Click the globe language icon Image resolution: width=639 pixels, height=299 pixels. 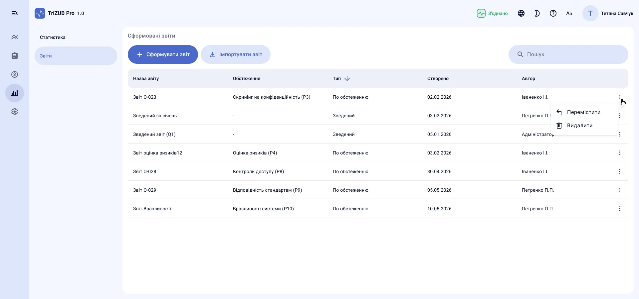[x=521, y=13]
